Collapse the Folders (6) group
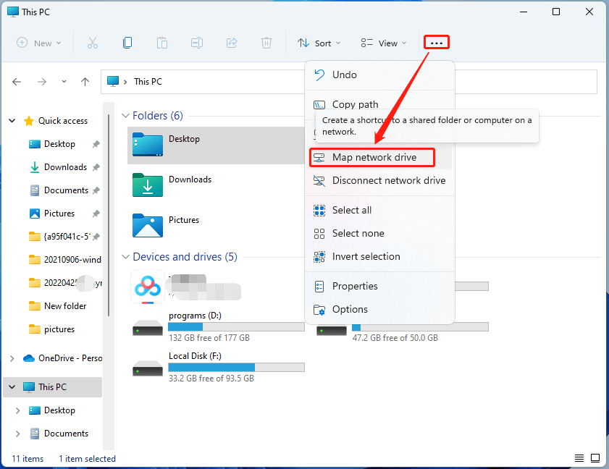 pyautogui.click(x=125, y=116)
